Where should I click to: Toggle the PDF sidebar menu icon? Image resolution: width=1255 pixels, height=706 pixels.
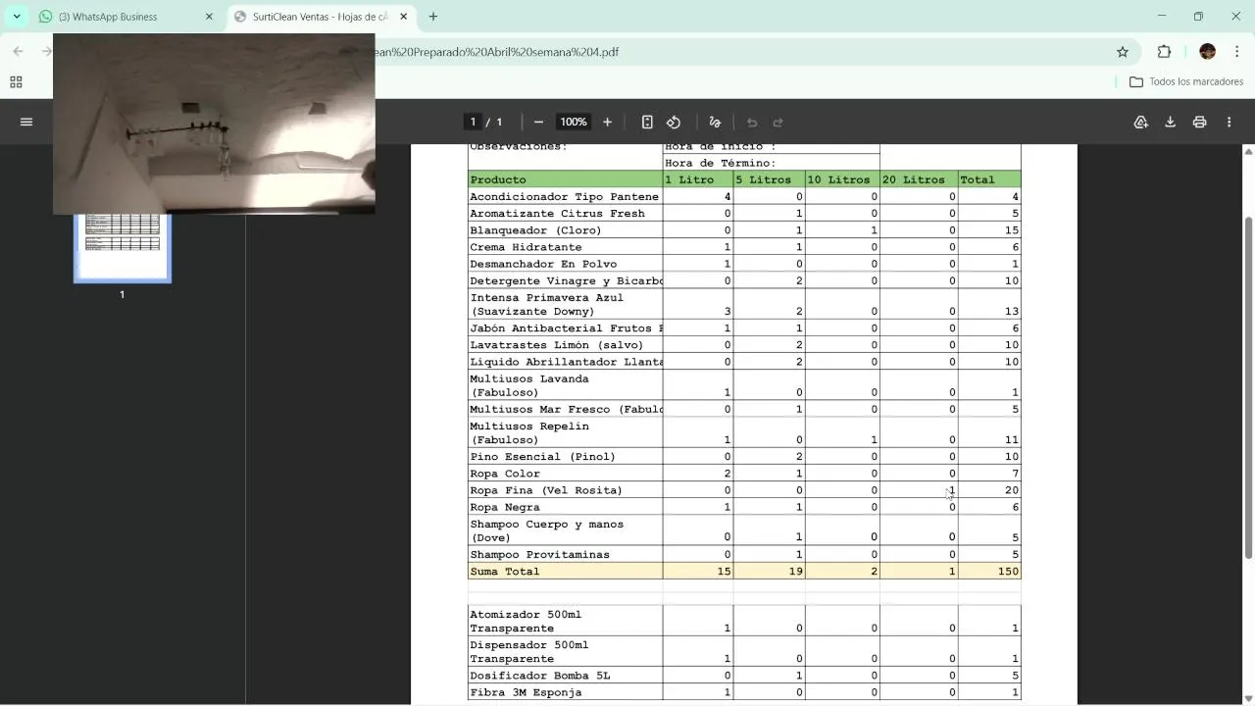(x=26, y=122)
